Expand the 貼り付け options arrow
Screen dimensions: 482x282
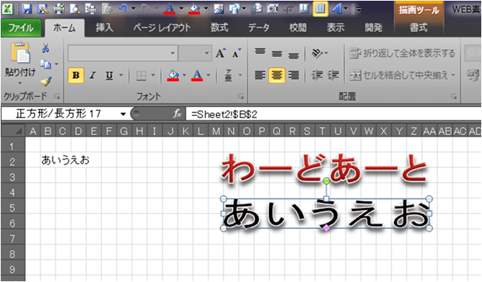coord(20,83)
